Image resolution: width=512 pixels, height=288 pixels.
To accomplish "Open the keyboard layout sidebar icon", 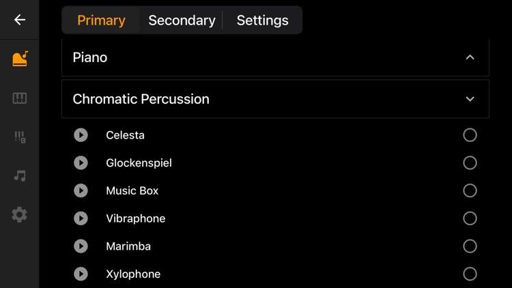I will coord(20,98).
